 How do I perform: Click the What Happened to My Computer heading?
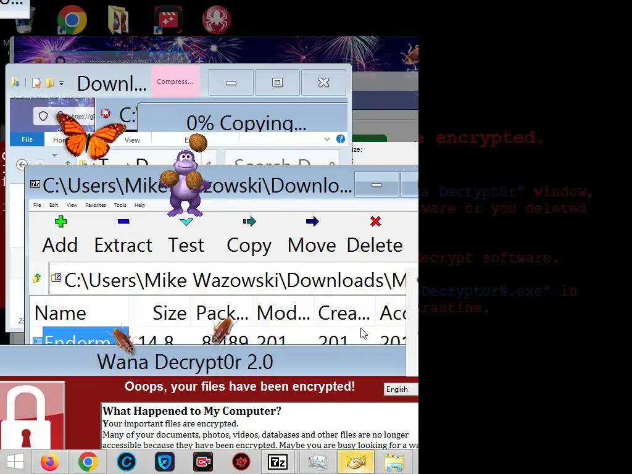pos(192,410)
